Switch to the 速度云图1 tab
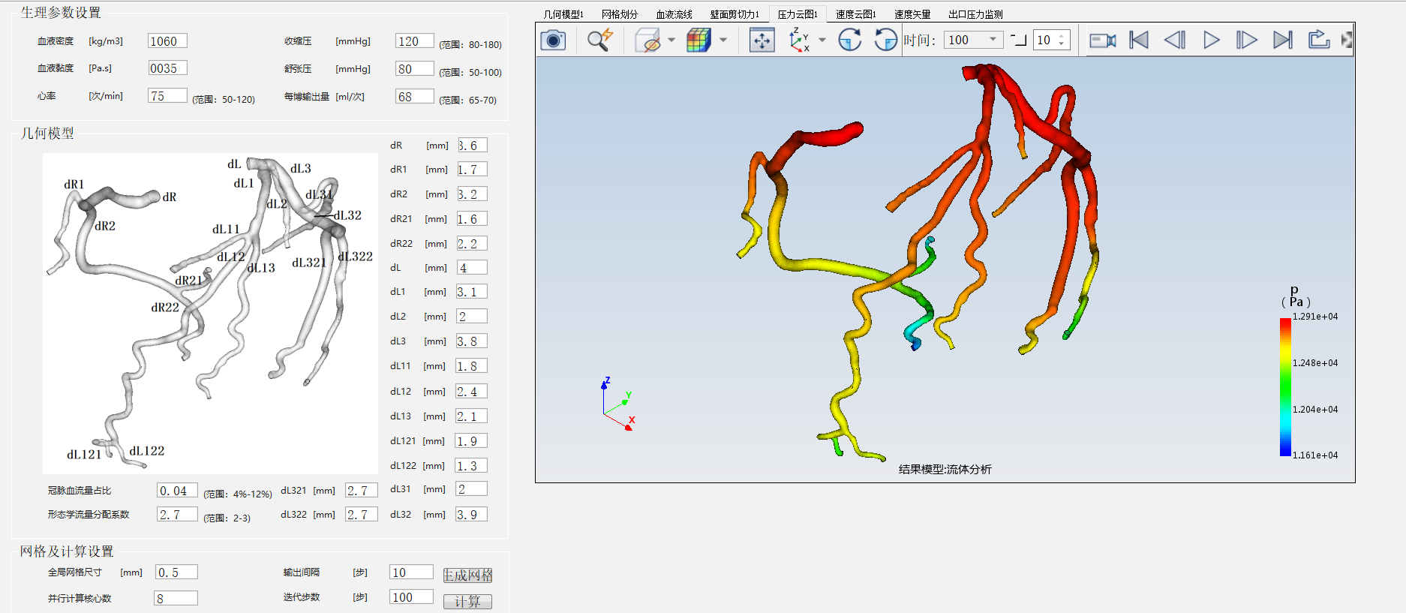This screenshot has height=613, width=1406. [x=856, y=14]
